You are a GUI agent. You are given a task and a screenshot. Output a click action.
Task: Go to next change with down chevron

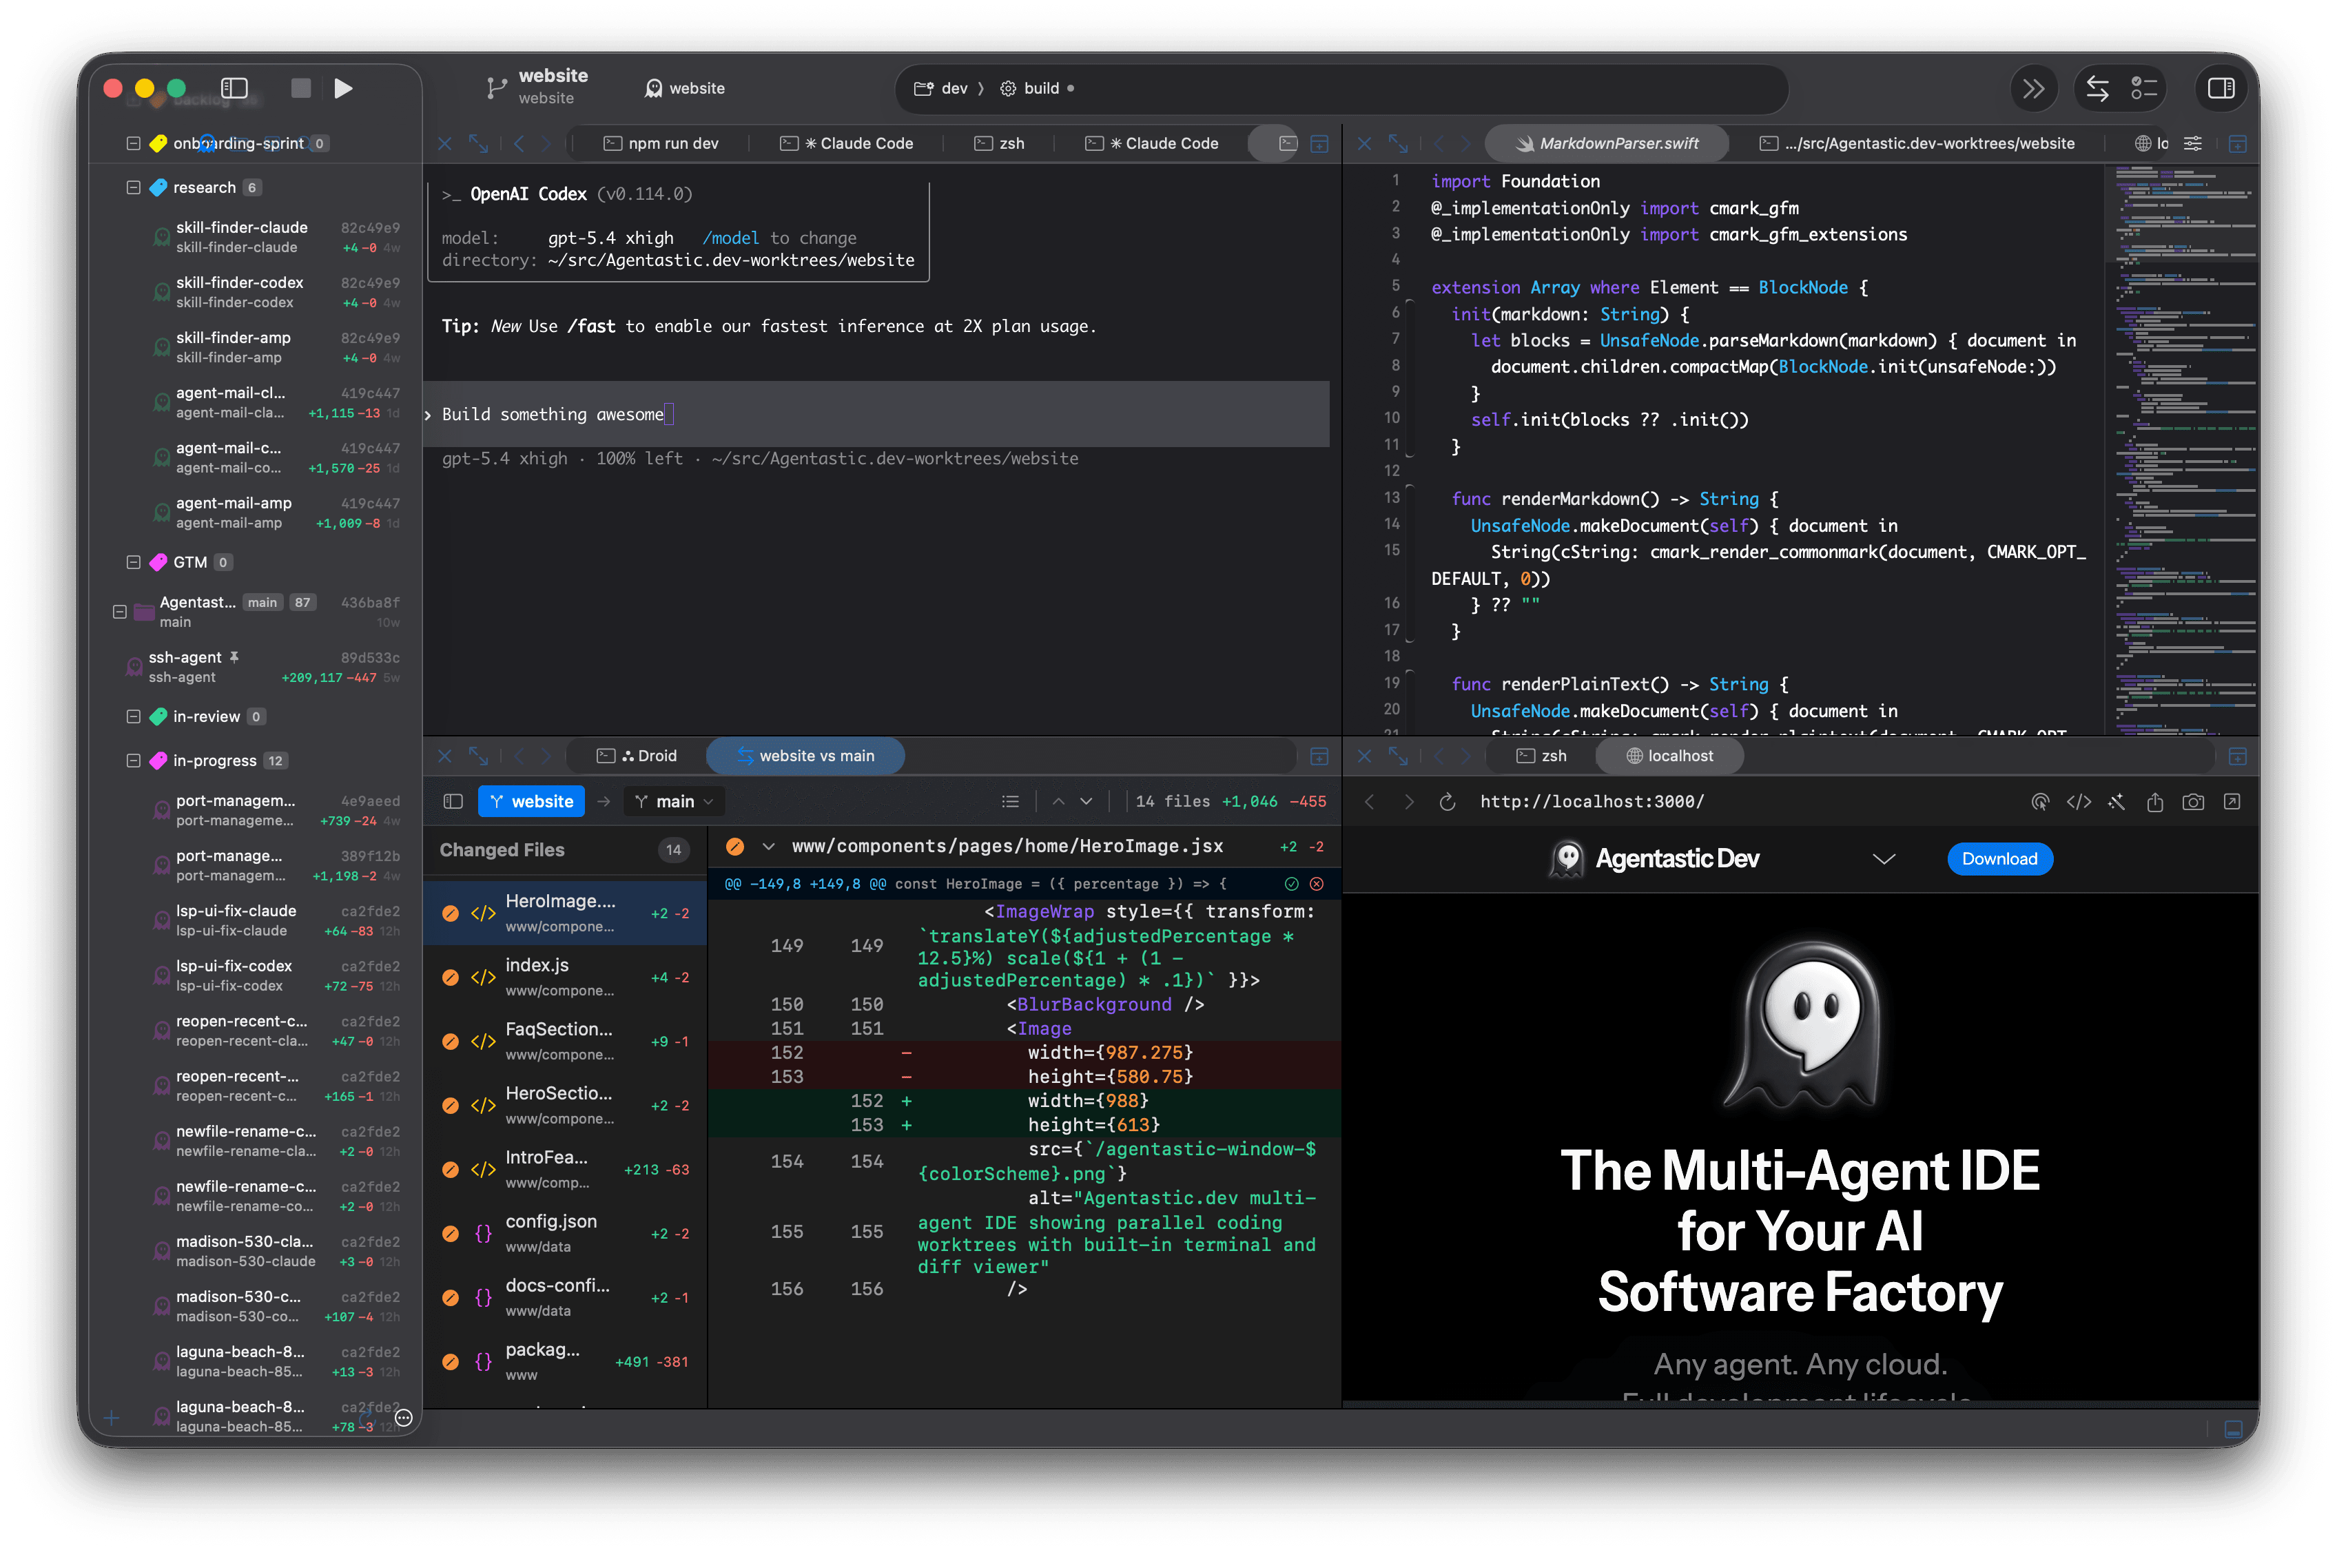(x=1085, y=802)
